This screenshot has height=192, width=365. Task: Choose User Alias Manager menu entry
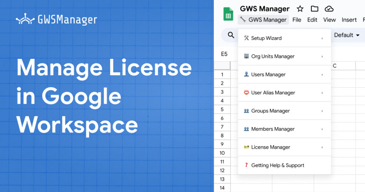tap(273, 93)
